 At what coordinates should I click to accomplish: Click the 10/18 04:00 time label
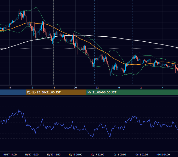pyautogui.click(x=163, y=154)
